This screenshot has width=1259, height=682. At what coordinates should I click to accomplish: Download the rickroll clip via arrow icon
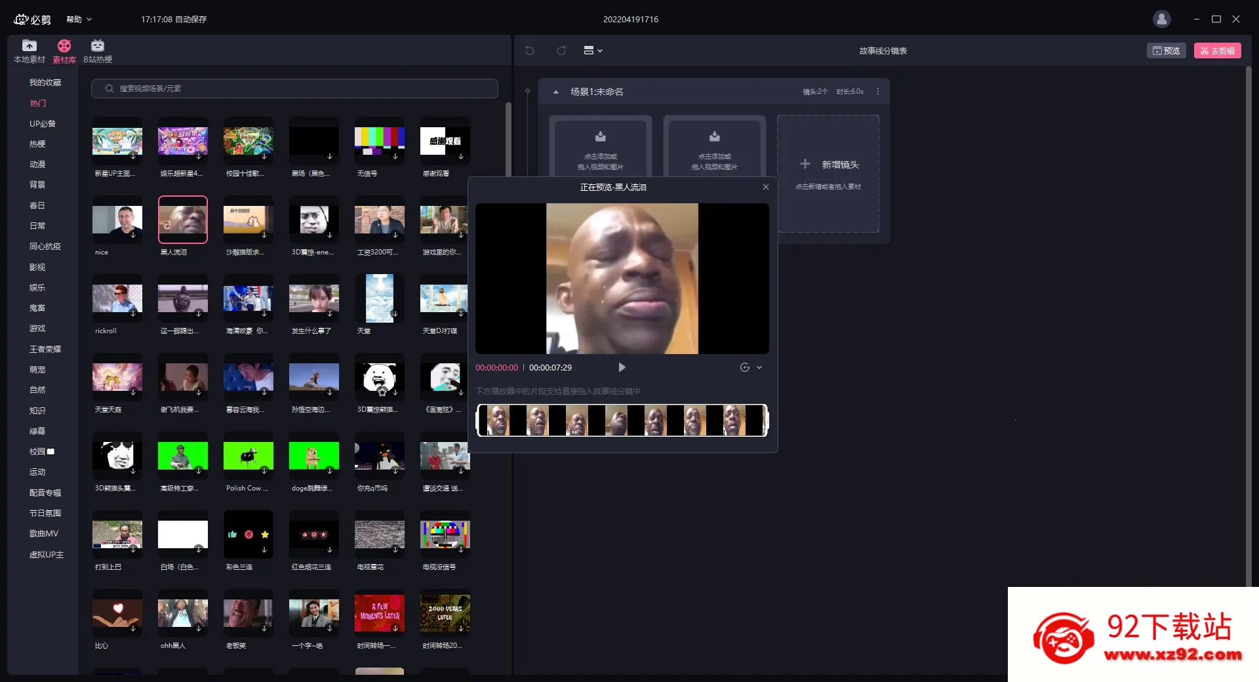pyautogui.click(x=133, y=313)
